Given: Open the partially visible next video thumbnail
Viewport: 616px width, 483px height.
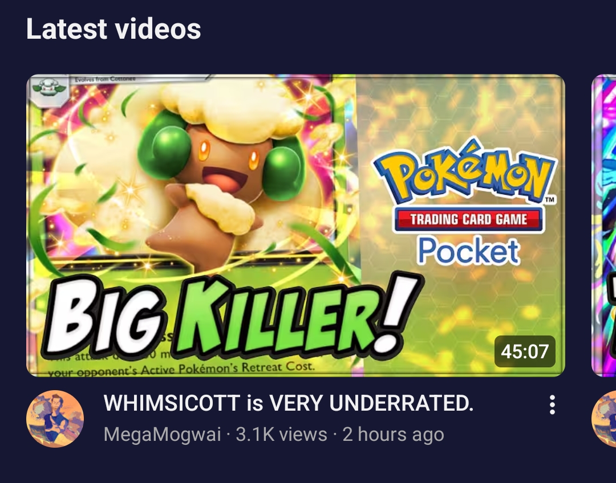Looking at the screenshot, I should [604, 225].
